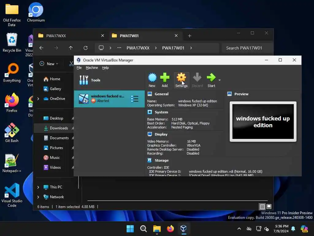
Task: Click the Display section header
Action: pos(161,134)
